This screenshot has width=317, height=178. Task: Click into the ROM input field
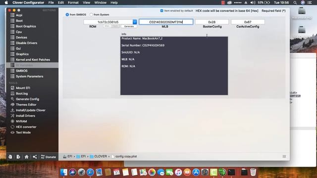(x=108, y=22)
